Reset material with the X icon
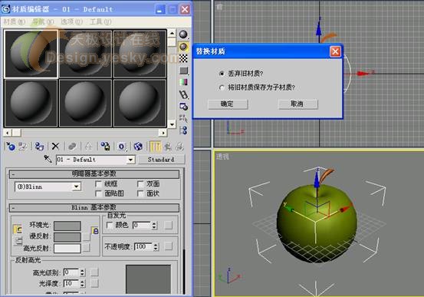Screen dimensions: 424x297 pyautogui.click(x=55, y=147)
